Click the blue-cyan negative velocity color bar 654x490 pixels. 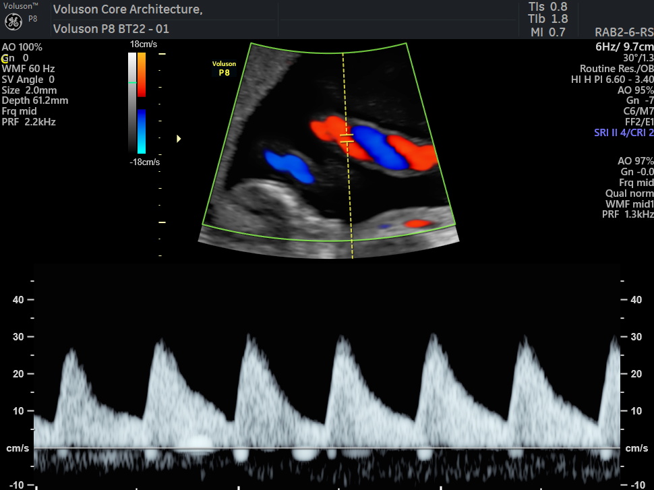point(142,131)
